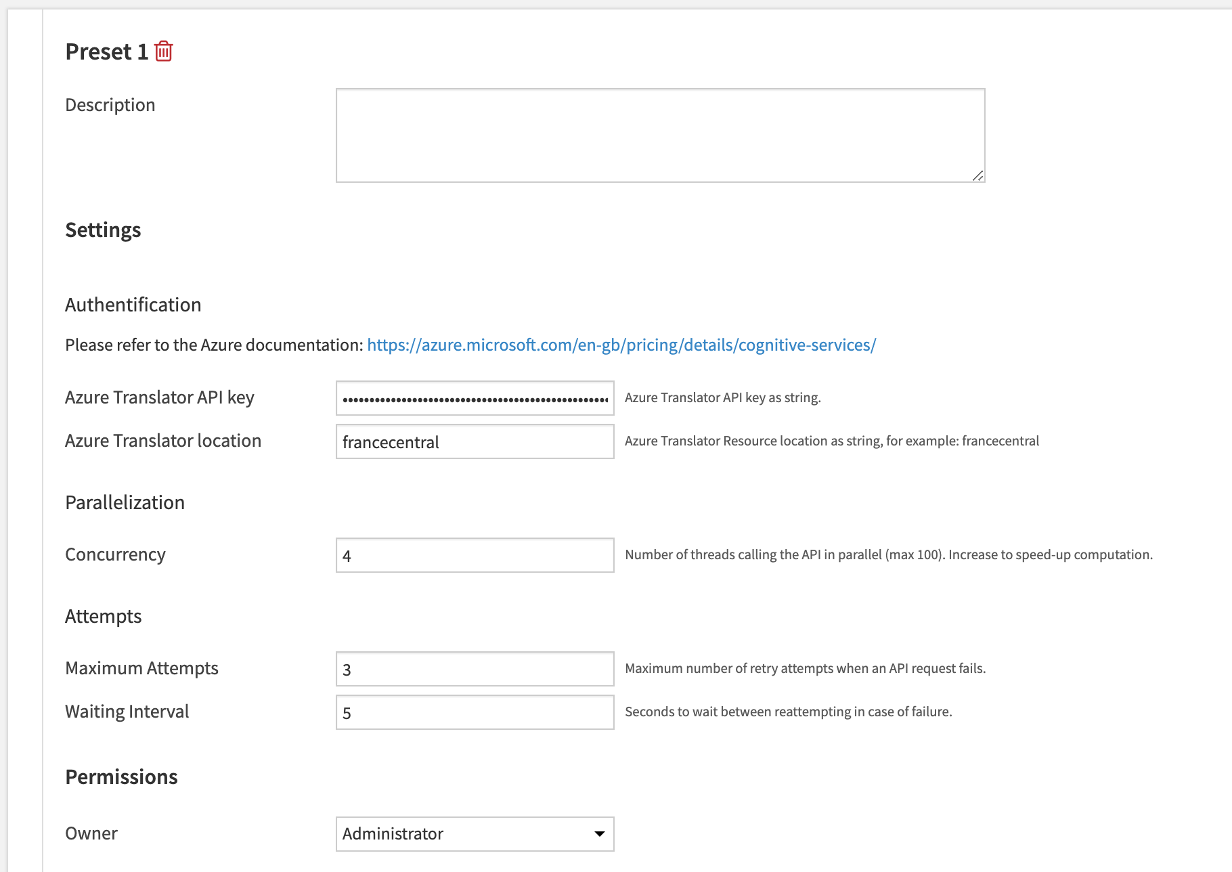Delete Preset 1 using the trash icon

coord(163,51)
